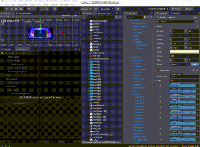
Task: Play the game preview
Action: (x=96, y=9)
